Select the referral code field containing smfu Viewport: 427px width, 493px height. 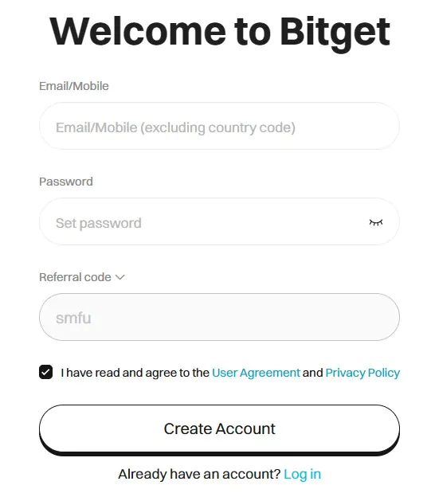pyautogui.click(x=219, y=317)
